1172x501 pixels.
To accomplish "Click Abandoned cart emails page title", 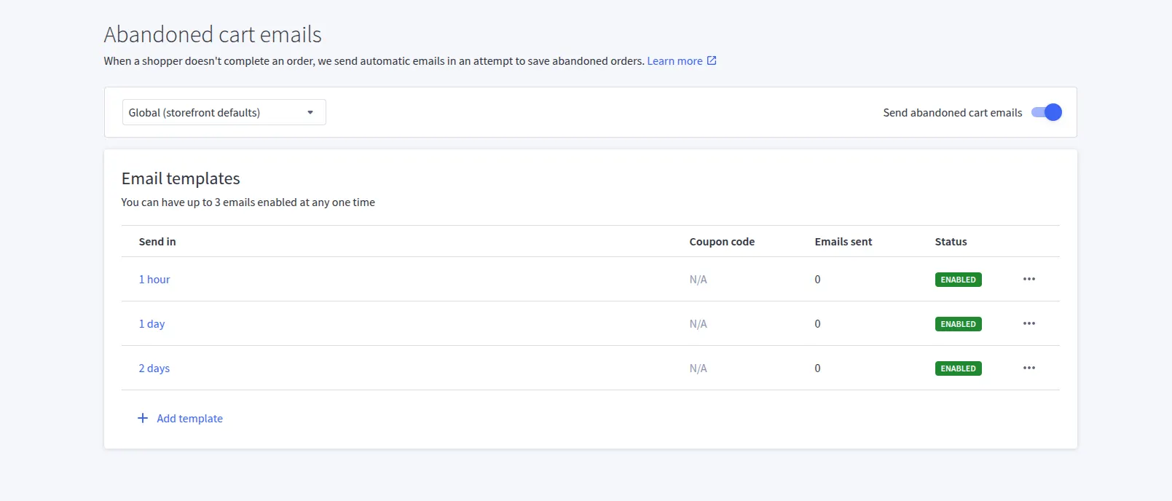I will 213,34.
